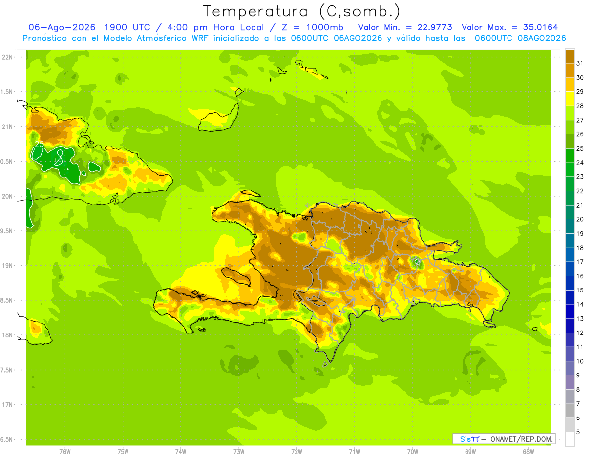The height and width of the screenshot is (458, 593).
Task: Click the gray legend swatch between 6 and 7
Action: 570,411
